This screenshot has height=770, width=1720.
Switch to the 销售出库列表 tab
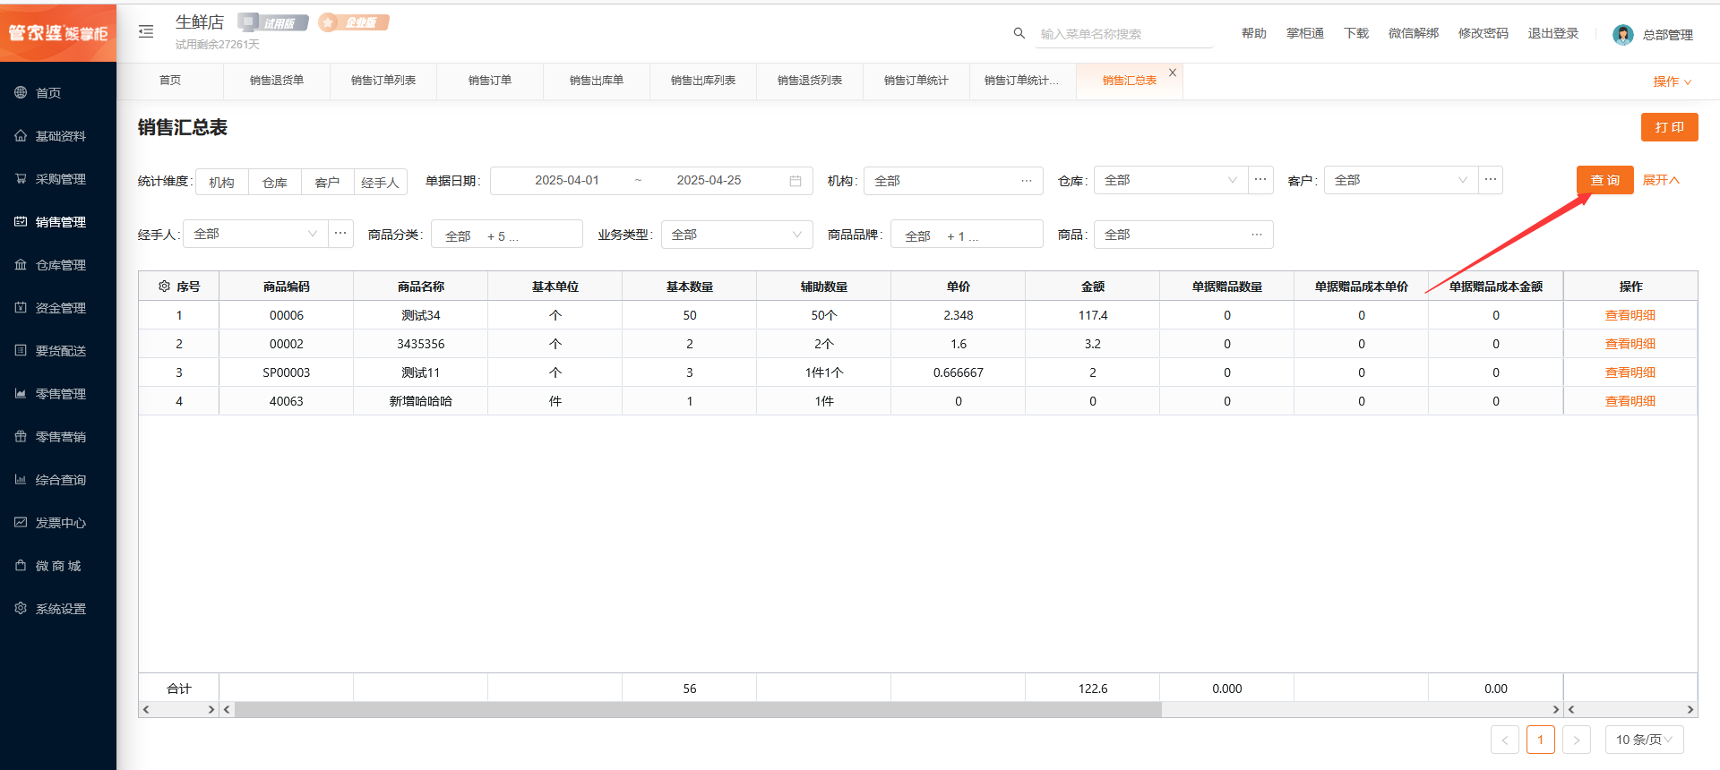tap(703, 81)
